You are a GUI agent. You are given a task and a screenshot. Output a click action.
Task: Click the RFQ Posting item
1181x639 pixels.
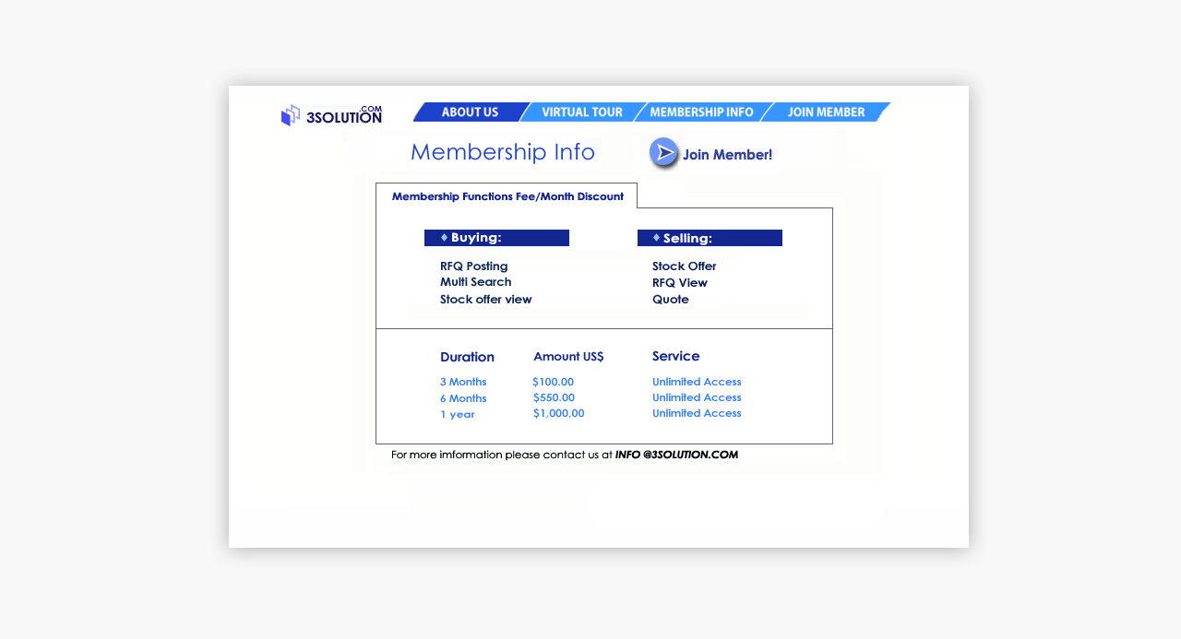pos(473,266)
